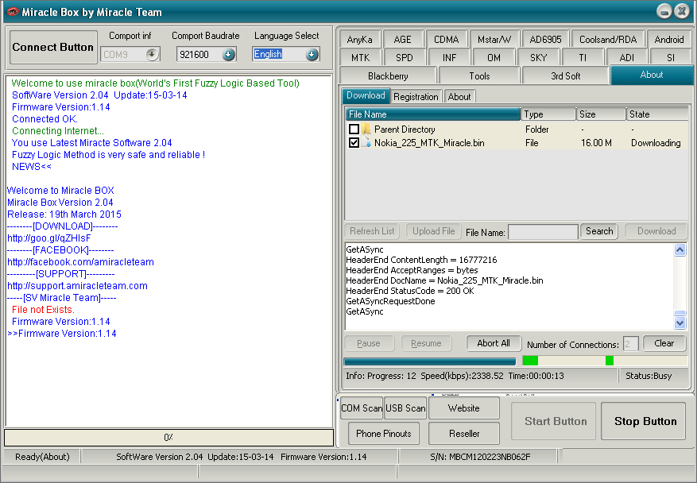Image resolution: width=697 pixels, height=483 pixels.
Task: Open the Website button
Action: [463, 408]
